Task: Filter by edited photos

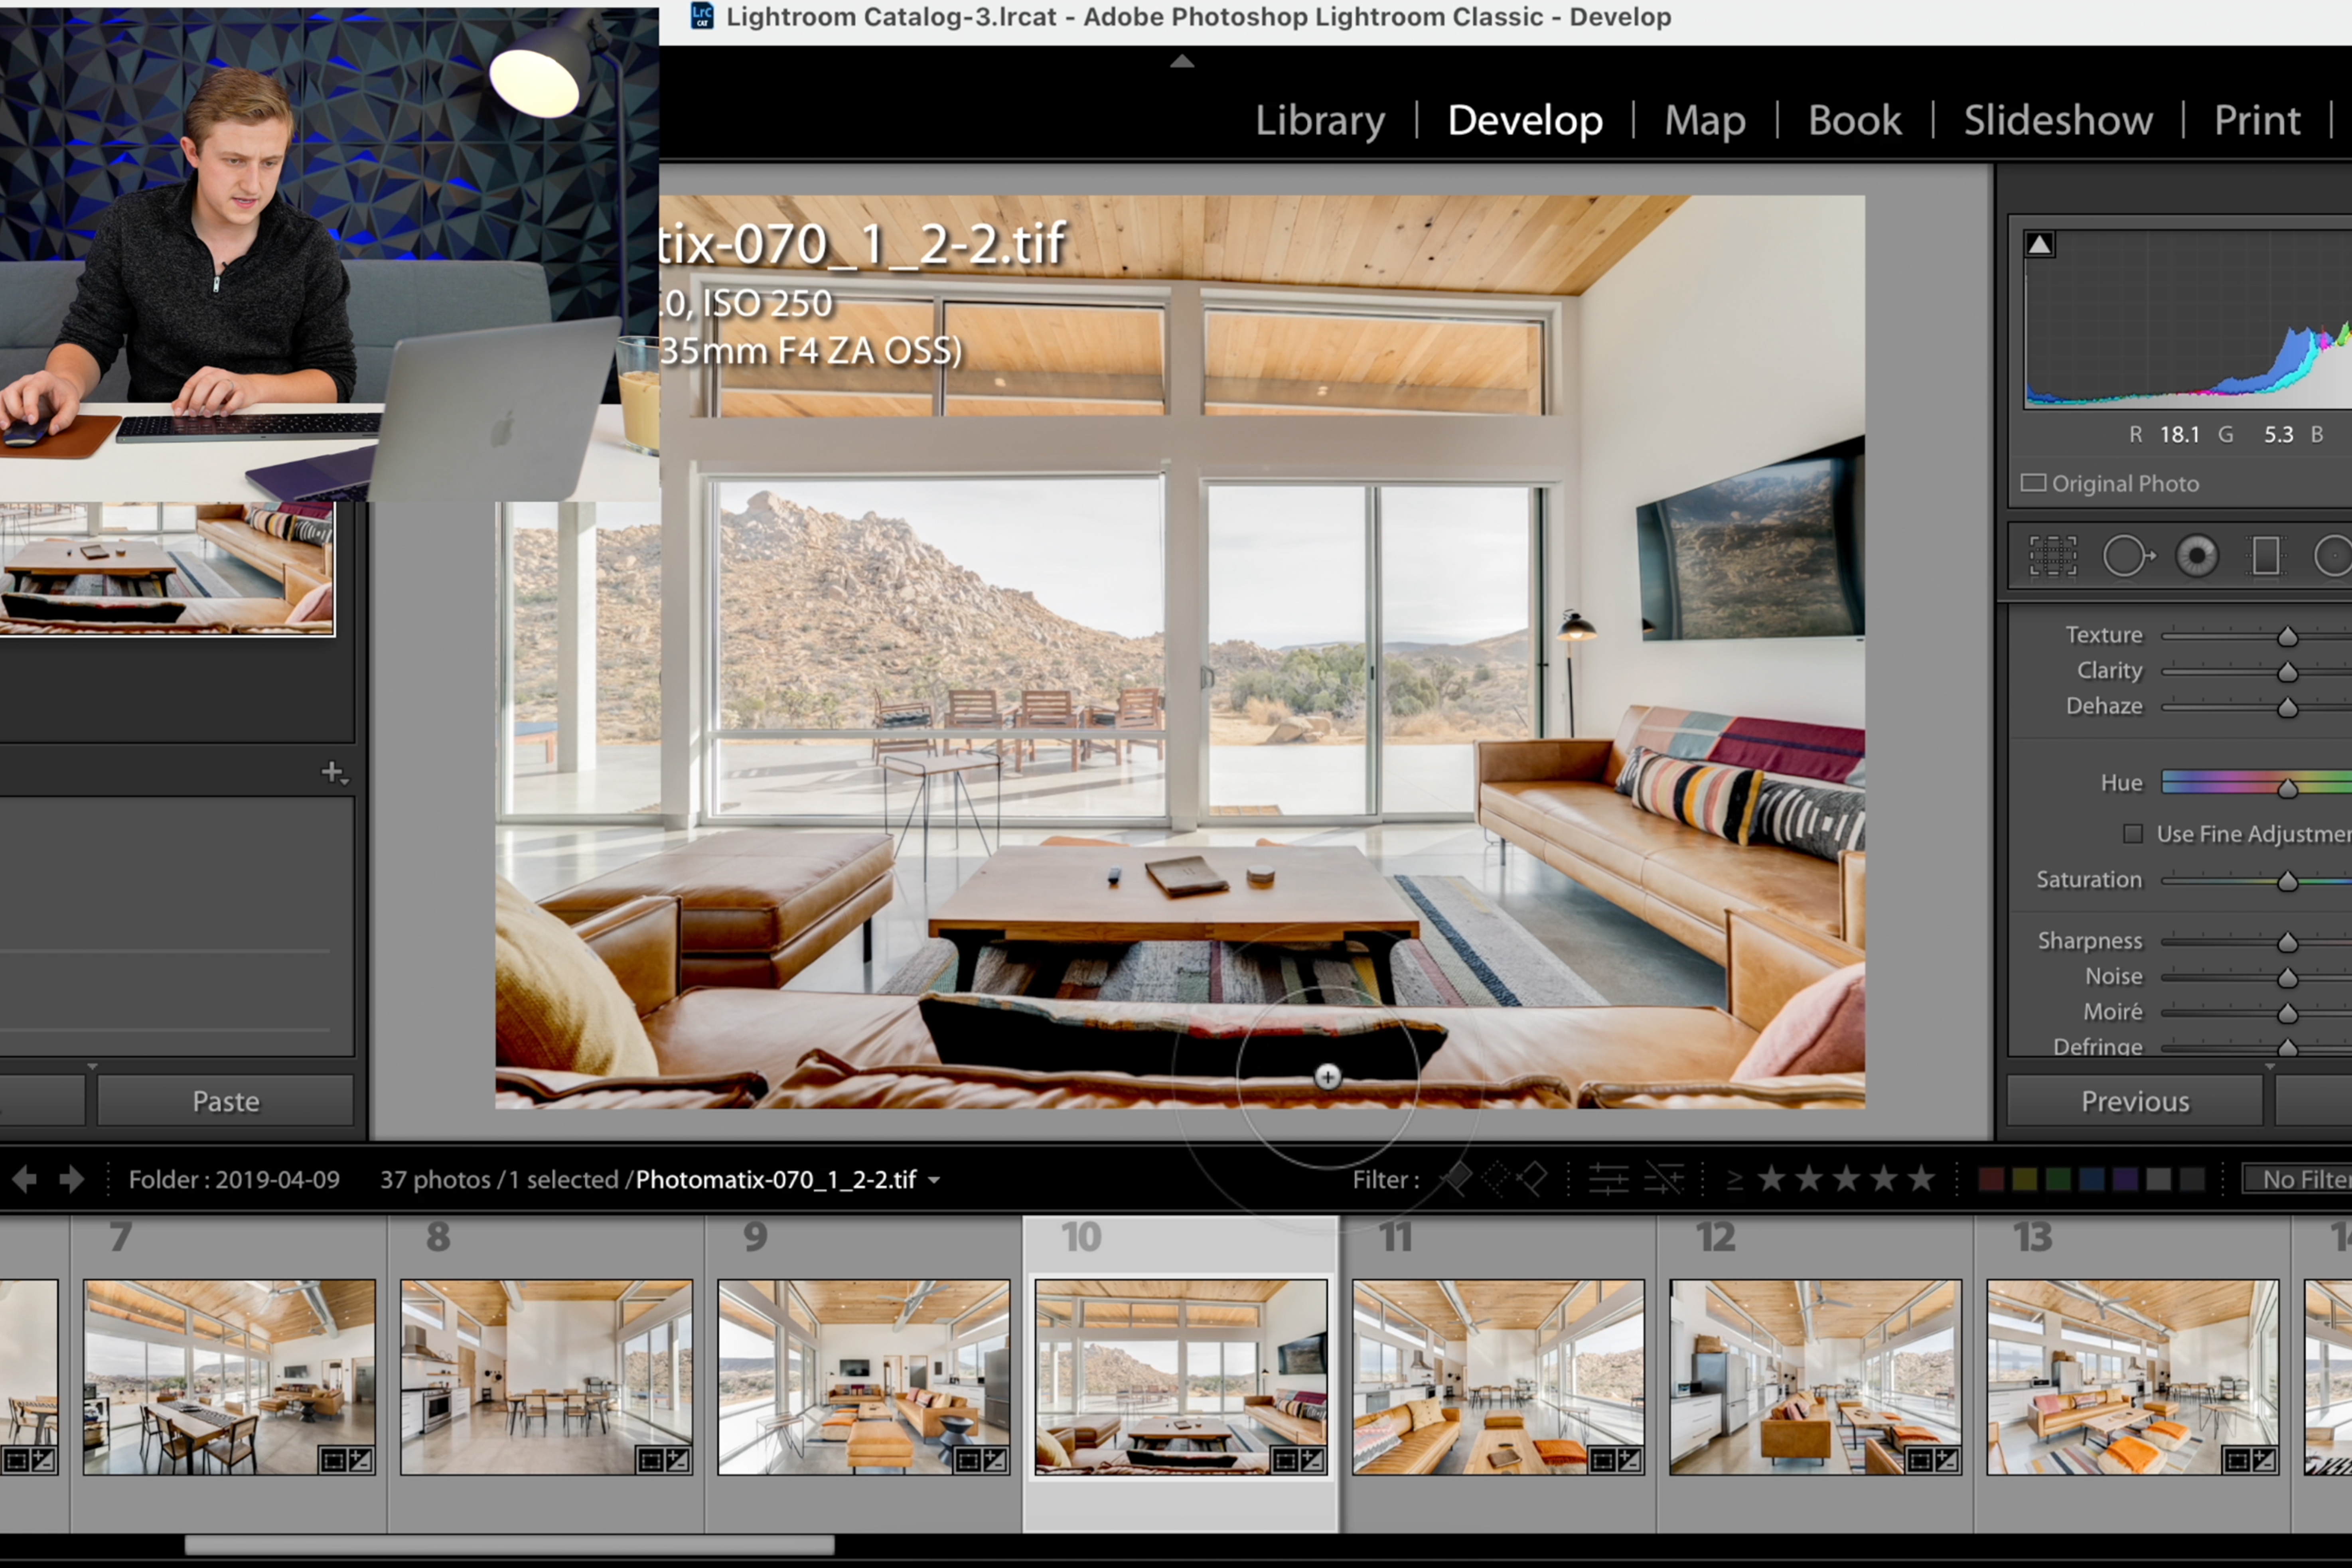Action: 1609,1179
